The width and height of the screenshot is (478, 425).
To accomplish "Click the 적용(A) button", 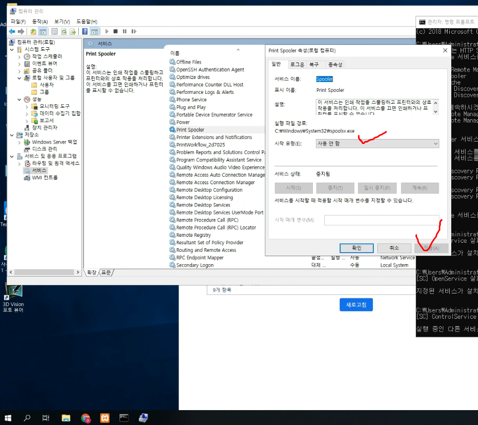I will 431,248.
